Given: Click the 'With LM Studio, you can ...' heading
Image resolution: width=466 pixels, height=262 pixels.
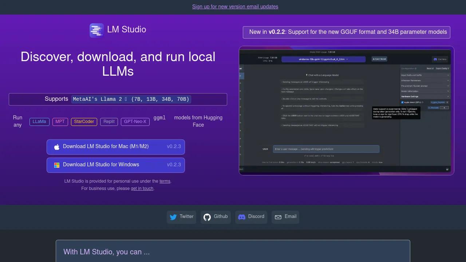Looking at the screenshot, I should pos(107,252).
